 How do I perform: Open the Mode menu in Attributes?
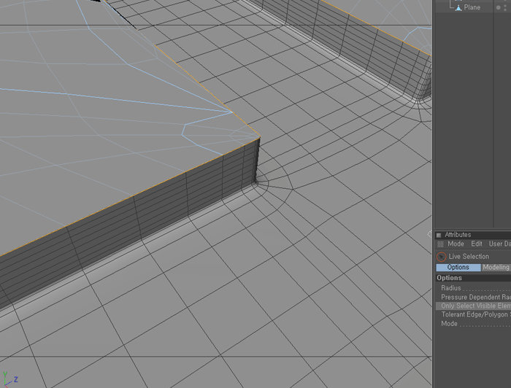point(456,244)
